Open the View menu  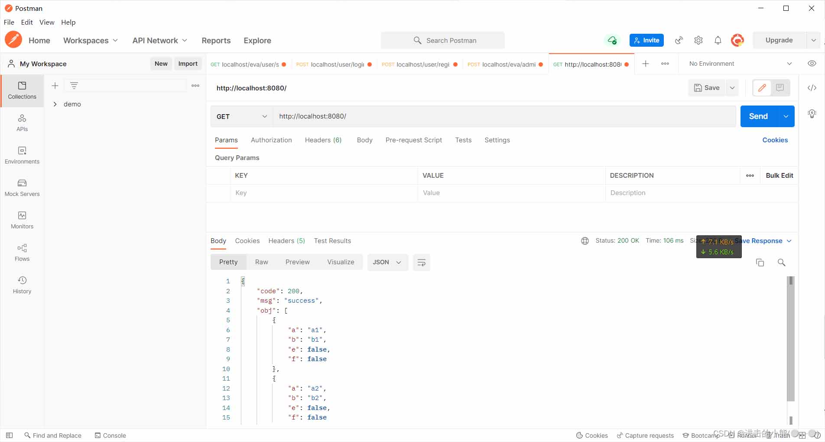[x=47, y=22]
